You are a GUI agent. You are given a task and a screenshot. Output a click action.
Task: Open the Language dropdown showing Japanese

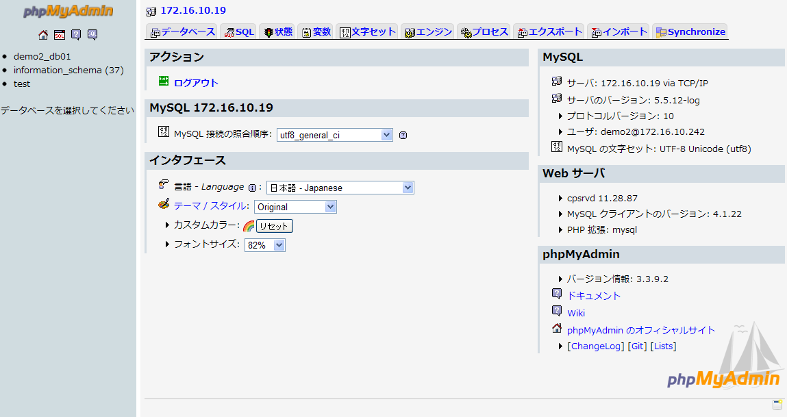click(340, 188)
